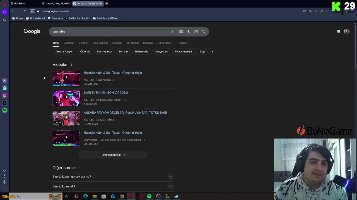
Task: Click Kaç yaşında suggestion chip
Action: point(104,51)
